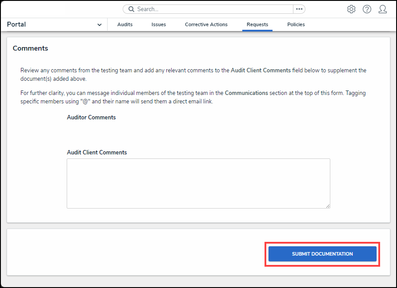
Task: Click the Audit Client Comments field label
Action: pyautogui.click(x=97, y=153)
